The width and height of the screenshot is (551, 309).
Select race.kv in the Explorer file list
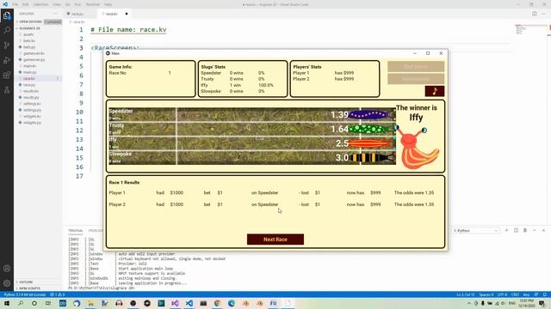point(38,78)
